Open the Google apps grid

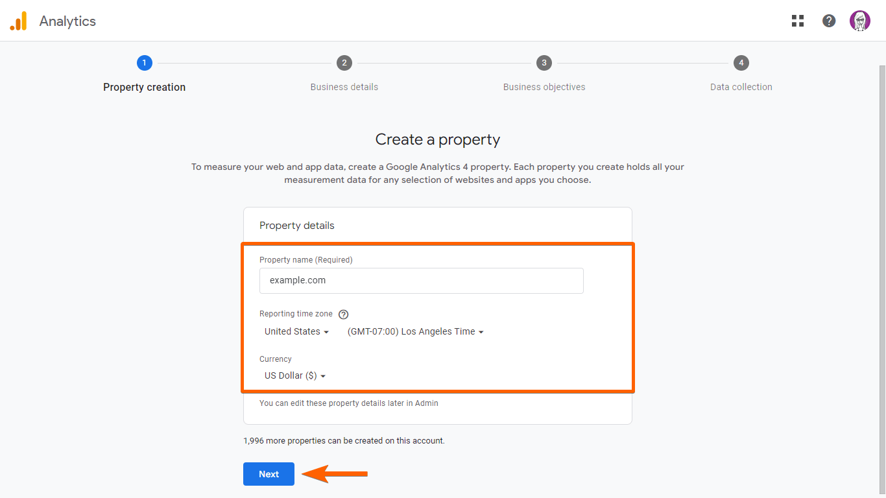798,21
